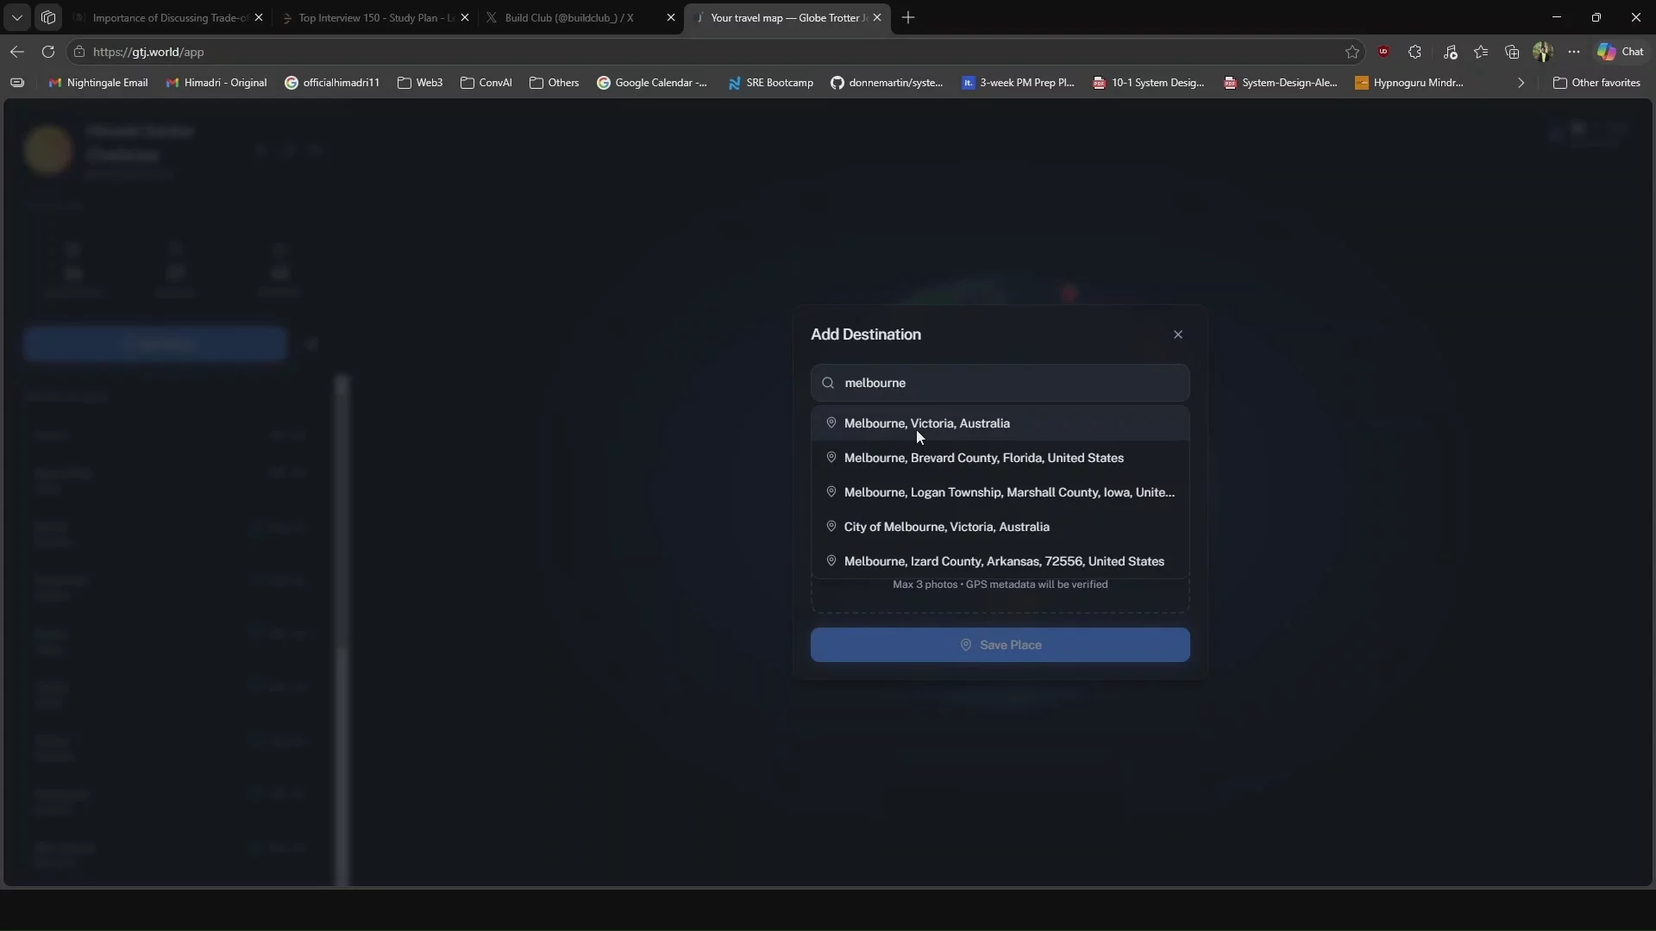The width and height of the screenshot is (1656, 931).
Task: Open a new tab with plus button
Action: [908, 17]
